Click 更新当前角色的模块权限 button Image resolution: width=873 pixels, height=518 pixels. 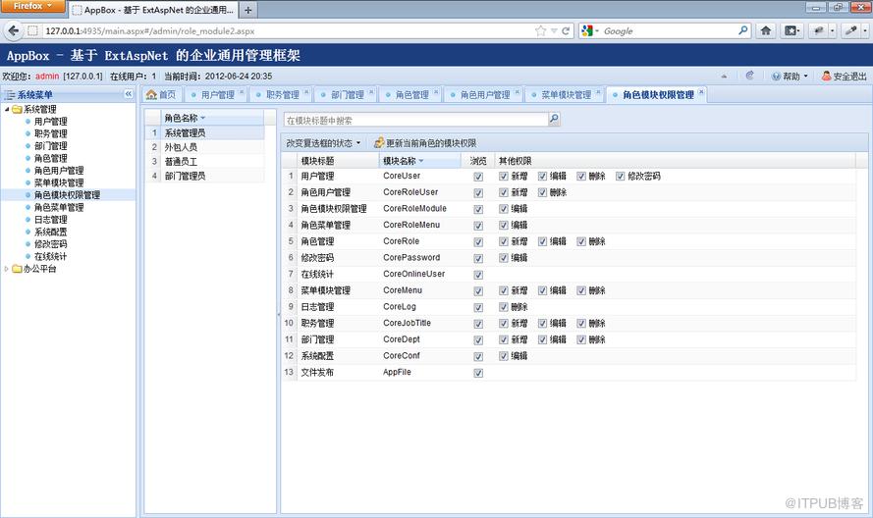coord(425,143)
